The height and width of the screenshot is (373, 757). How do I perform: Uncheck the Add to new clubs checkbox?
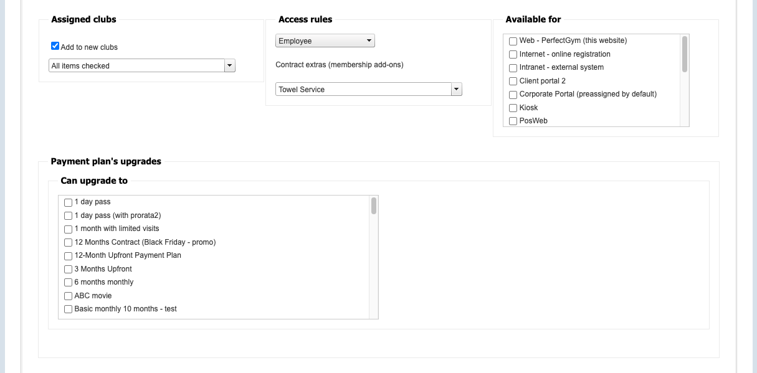[55, 47]
